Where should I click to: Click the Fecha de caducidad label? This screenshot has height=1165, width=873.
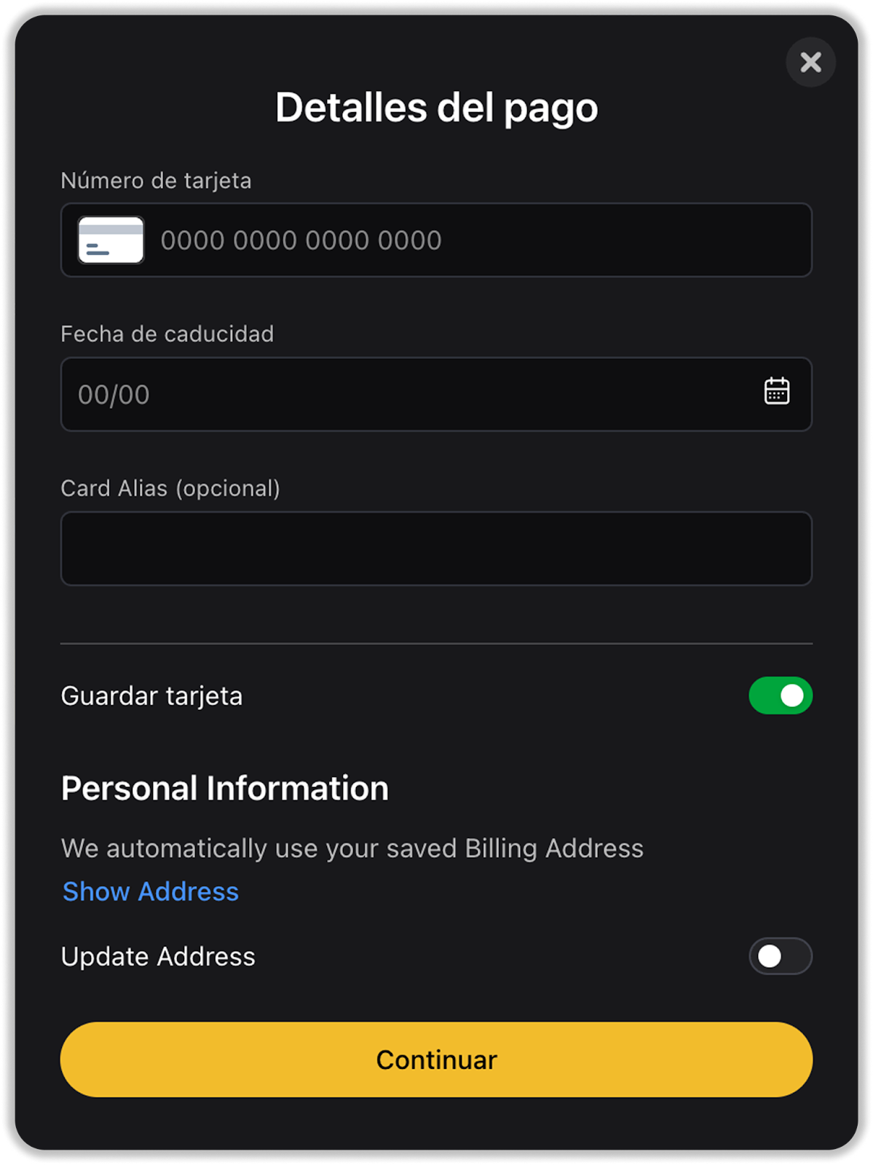pyautogui.click(x=167, y=334)
